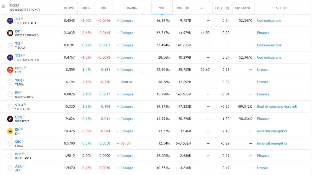This screenshot has height=175, width=312.
Task: Open the Beni di consumo durevoli sector link
Action: 277,107
